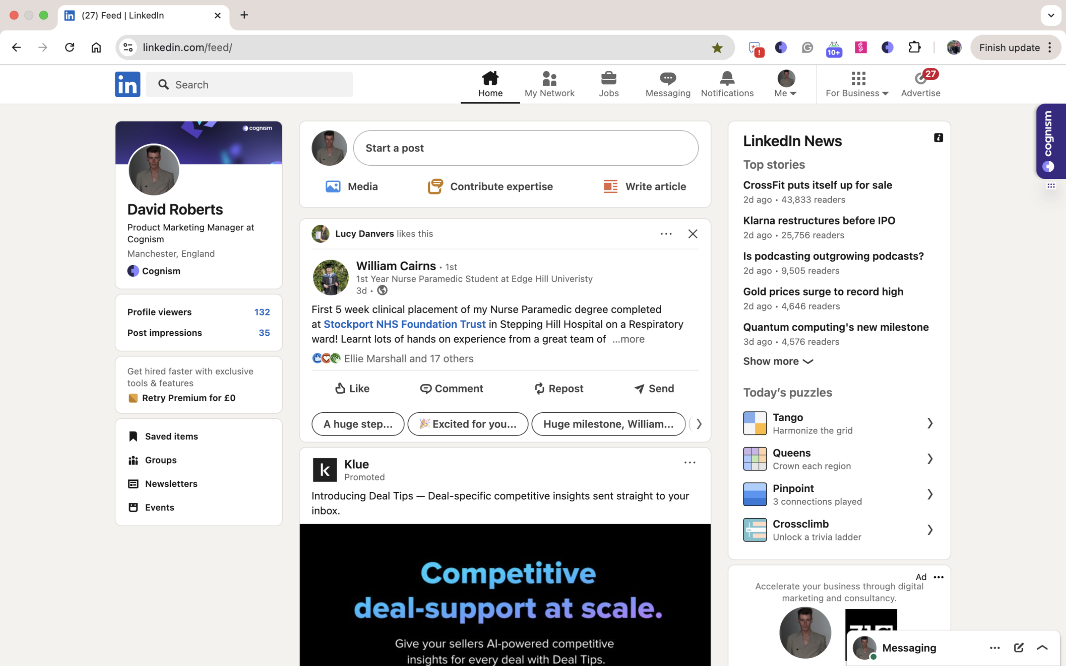Click Repost icon on William's post
1066x666 pixels.
540,389
